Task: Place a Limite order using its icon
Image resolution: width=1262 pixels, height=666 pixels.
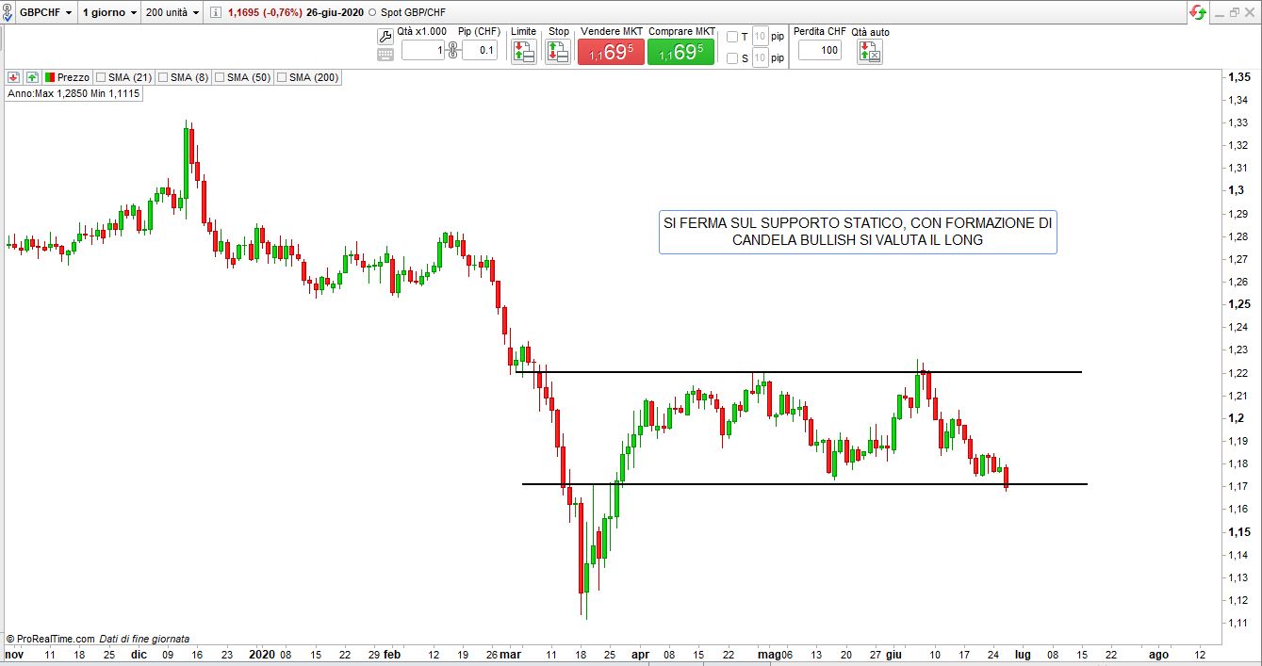Action: point(523,52)
